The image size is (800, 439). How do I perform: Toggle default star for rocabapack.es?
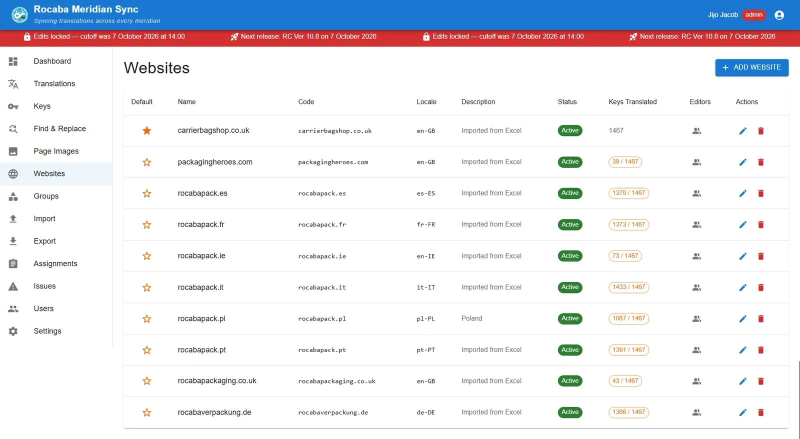point(146,193)
